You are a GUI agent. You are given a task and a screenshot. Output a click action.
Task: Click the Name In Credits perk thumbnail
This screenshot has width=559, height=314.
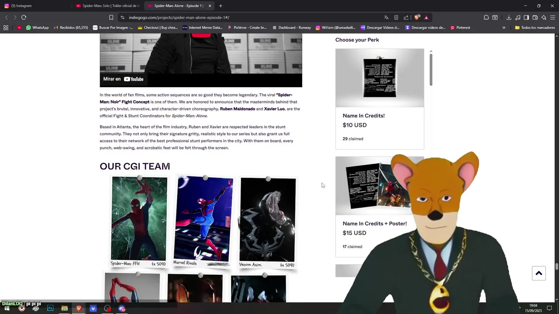380,78
